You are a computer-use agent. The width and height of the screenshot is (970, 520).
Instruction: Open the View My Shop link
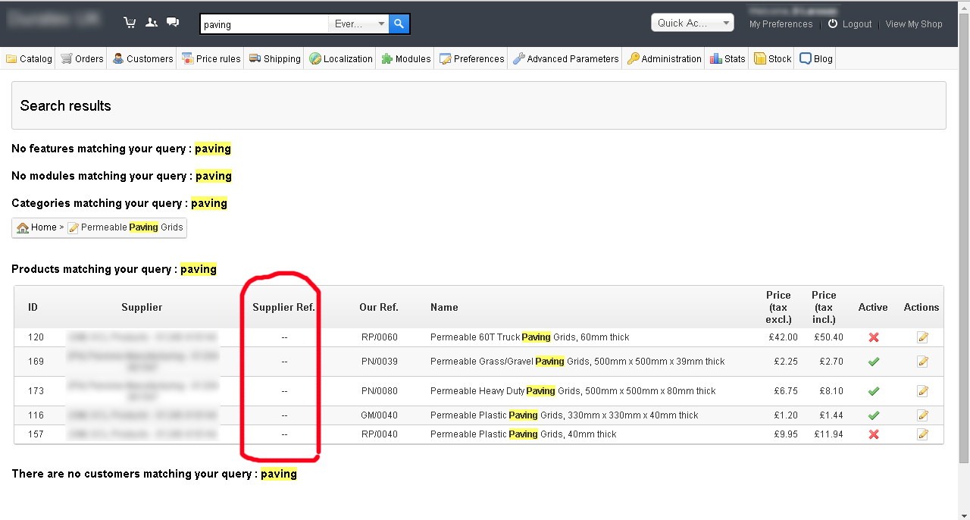[914, 24]
